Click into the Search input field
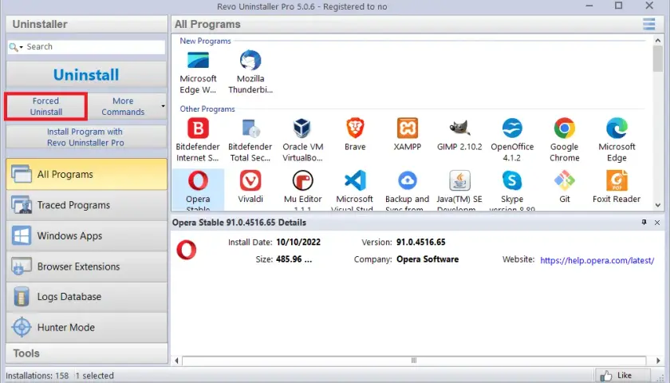 point(95,46)
